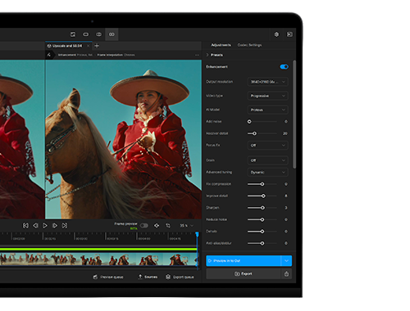
Task: Click the Sharpen slider
Action: click(262, 208)
